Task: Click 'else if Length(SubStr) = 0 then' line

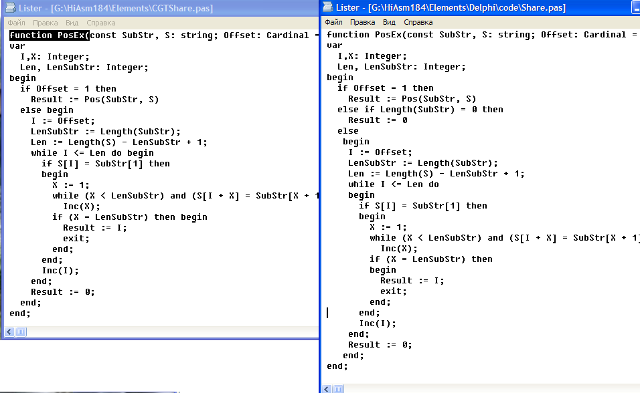Action: 420,110
